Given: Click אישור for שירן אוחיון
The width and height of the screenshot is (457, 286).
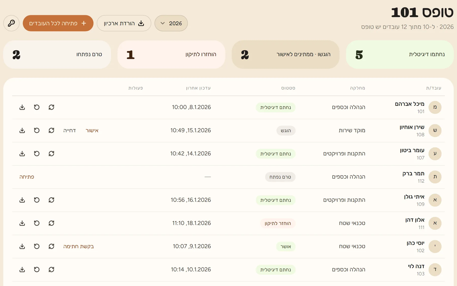Looking at the screenshot, I should pos(92,131).
